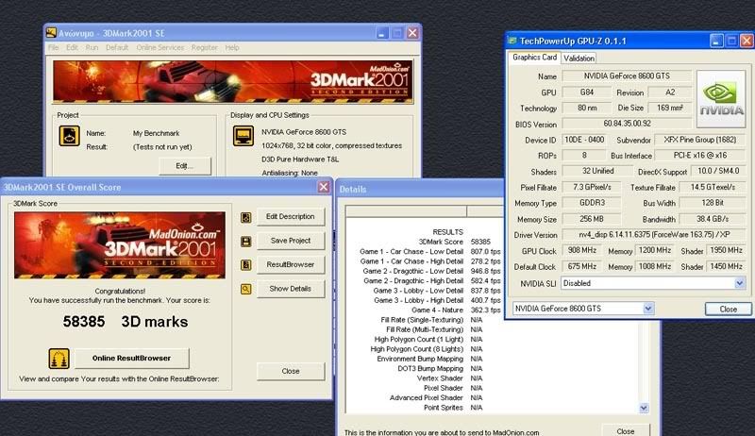Click the Edit Description button
Image resolution: width=755 pixels, height=436 pixels.
(291, 216)
